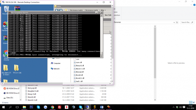Select libsqlite3-0.dll in the local explorer list

(x=32, y=91)
